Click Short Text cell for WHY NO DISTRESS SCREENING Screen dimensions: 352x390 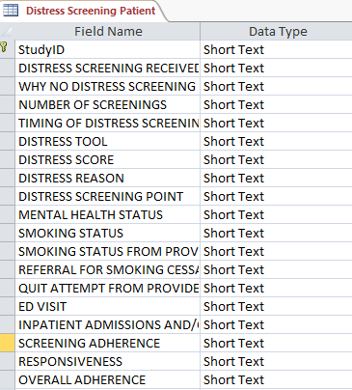pos(277,86)
